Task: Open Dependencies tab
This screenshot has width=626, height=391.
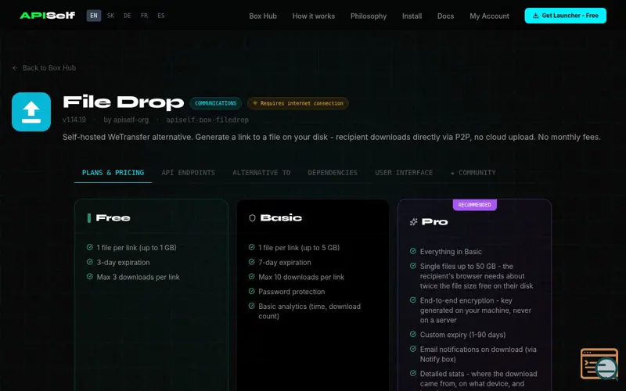Action: 333,172
